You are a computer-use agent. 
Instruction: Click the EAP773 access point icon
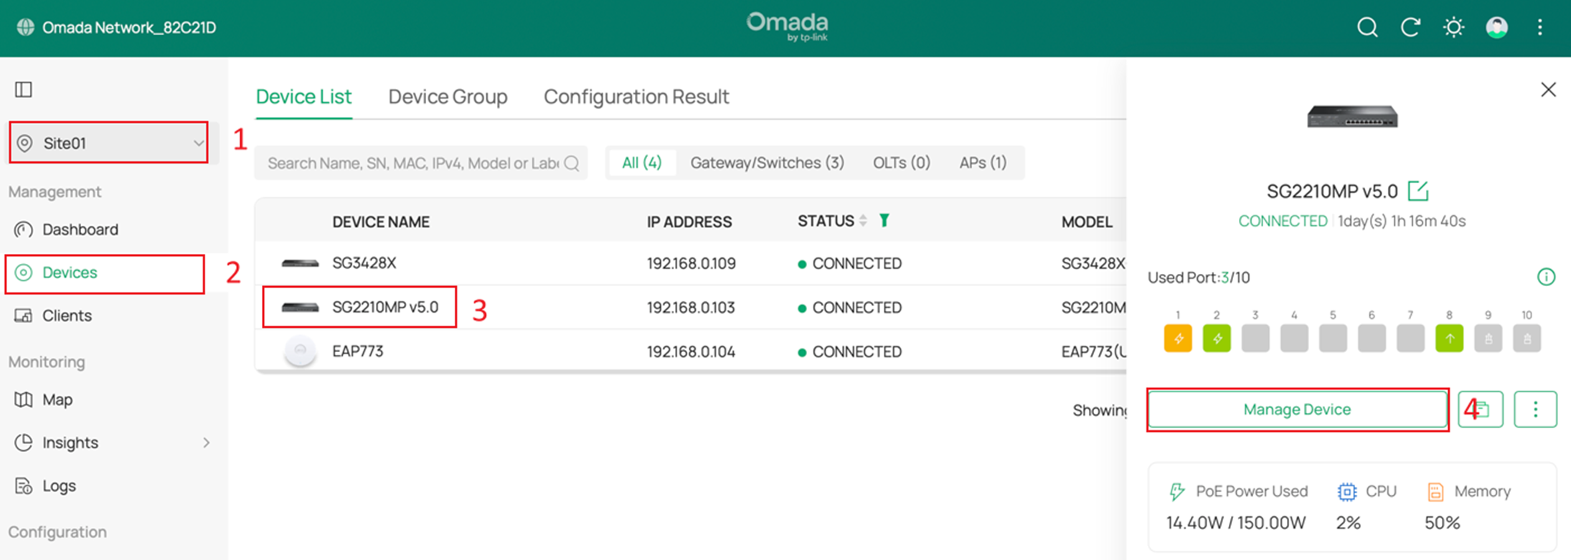pyautogui.click(x=301, y=351)
